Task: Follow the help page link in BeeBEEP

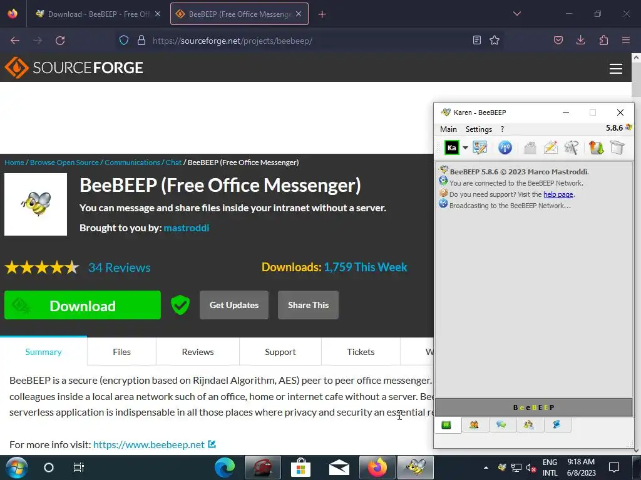Action: pyautogui.click(x=558, y=194)
